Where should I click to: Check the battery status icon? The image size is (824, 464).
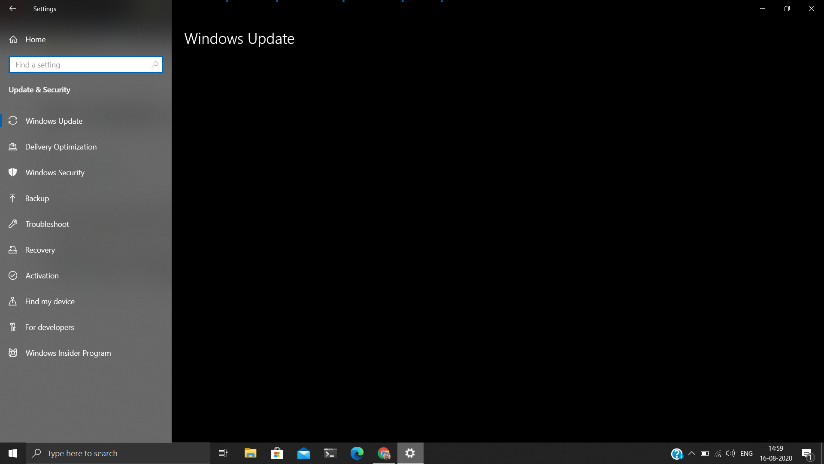(x=705, y=453)
